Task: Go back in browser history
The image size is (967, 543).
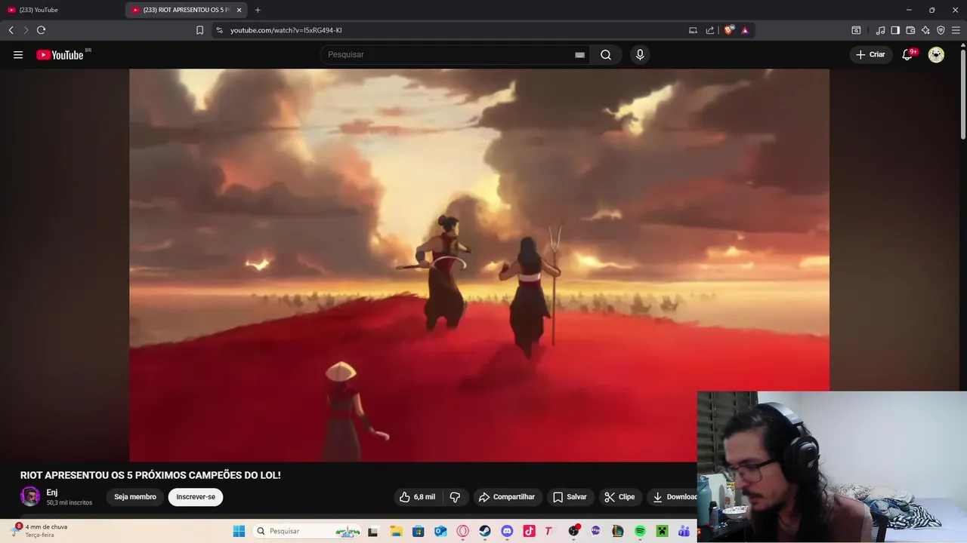Action: (11, 30)
